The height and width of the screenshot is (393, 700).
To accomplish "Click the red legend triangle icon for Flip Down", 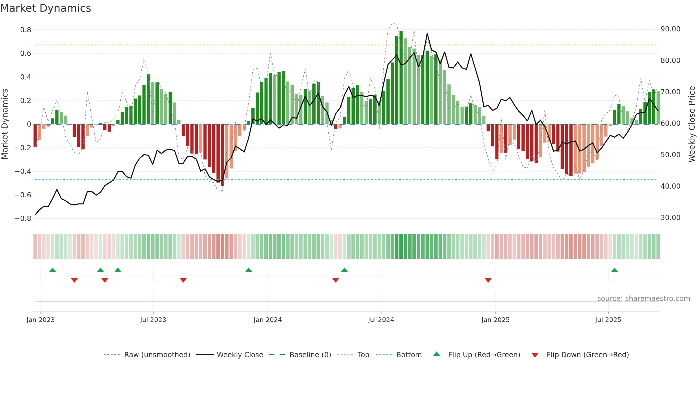I will [x=535, y=355].
